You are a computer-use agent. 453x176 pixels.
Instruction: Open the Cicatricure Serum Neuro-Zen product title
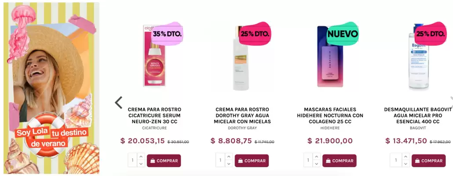(154, 116)
